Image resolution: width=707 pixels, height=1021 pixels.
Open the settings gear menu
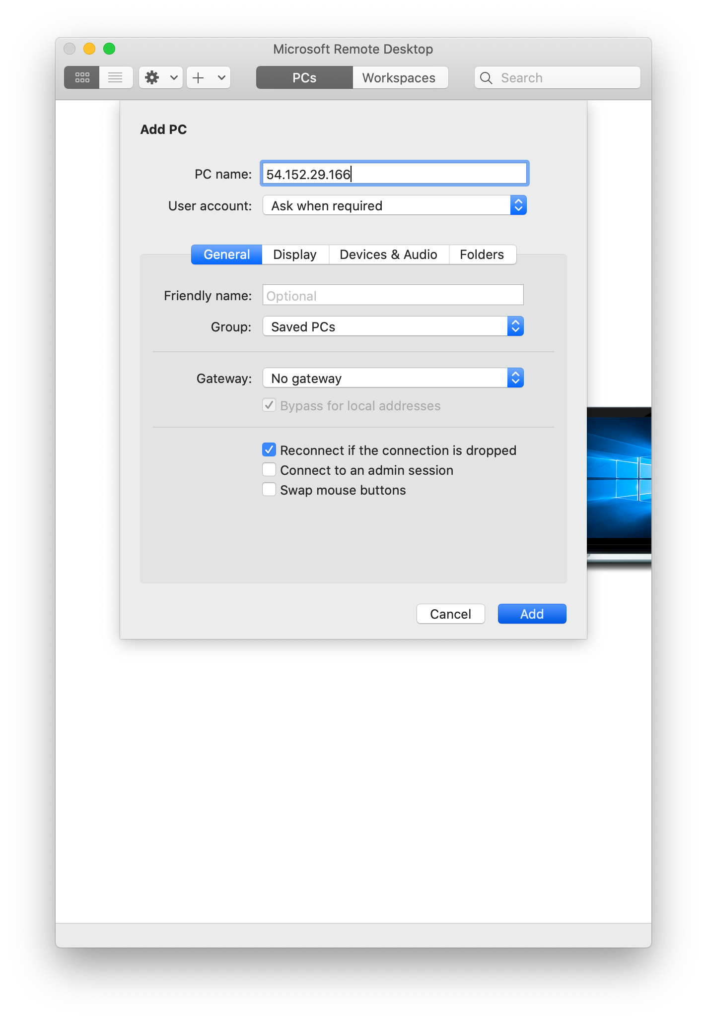(x=161, y=77)
